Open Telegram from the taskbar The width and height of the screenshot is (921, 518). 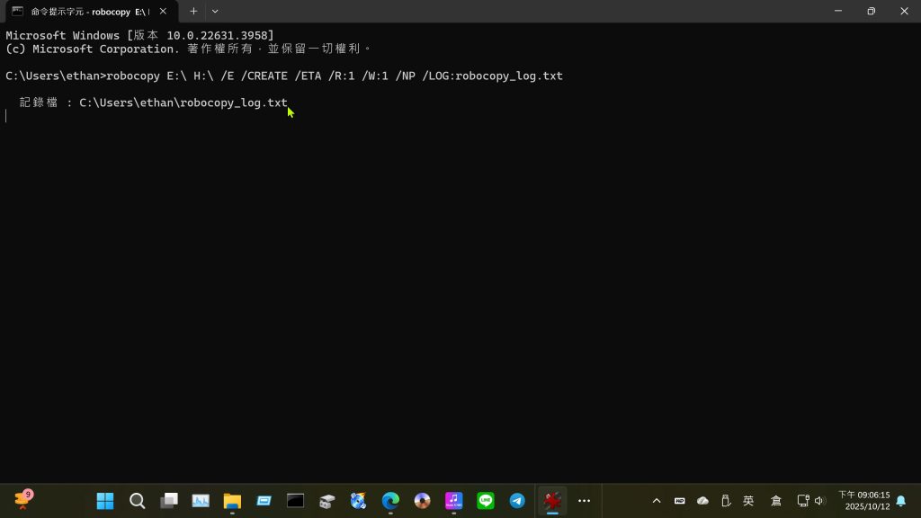[517, 501]
